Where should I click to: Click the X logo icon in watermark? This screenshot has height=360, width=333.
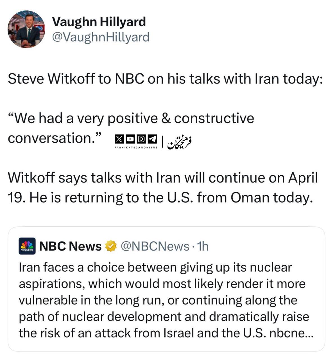pos(119,139)
